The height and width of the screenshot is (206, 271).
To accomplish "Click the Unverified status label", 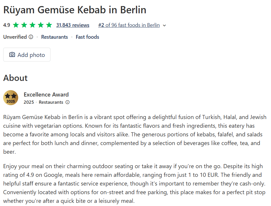I will [15, 37].
